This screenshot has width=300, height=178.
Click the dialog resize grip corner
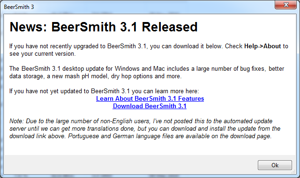click(x=293, y=172)
